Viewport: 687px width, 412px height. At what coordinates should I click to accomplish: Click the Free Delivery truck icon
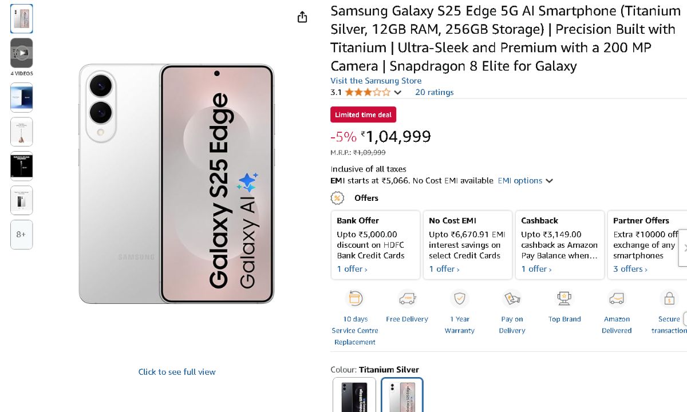coord(407,299)
